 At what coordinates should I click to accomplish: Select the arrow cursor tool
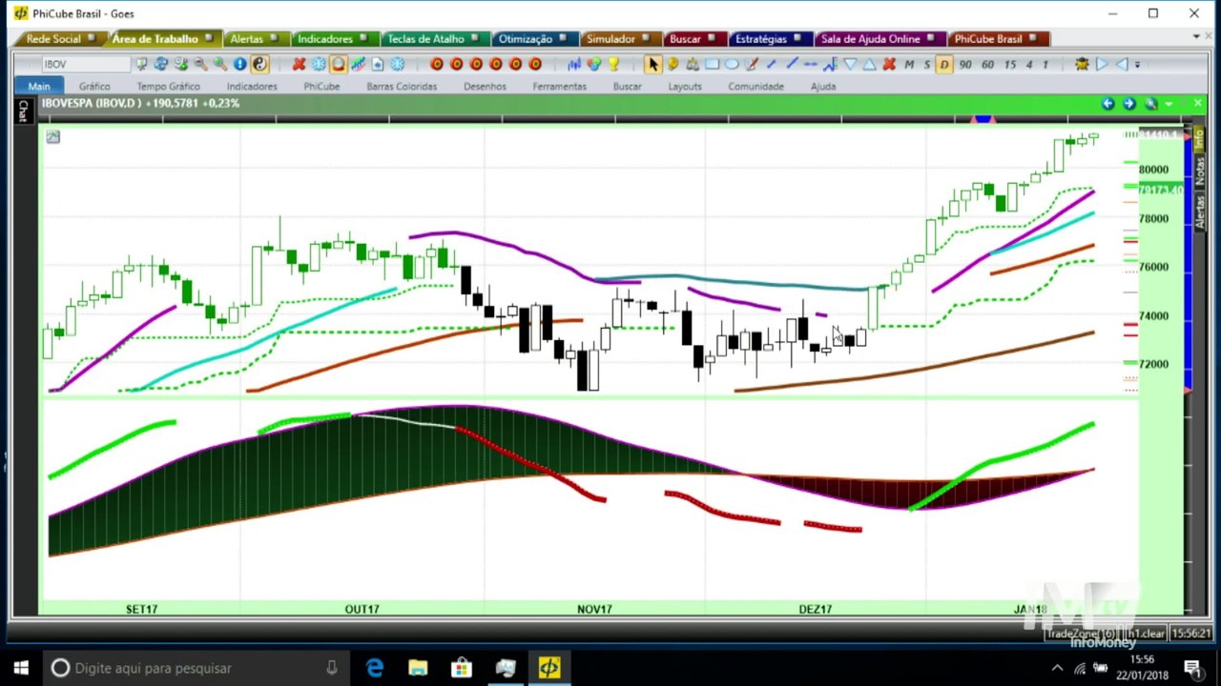pyautogui.click(x=652, y=64)
